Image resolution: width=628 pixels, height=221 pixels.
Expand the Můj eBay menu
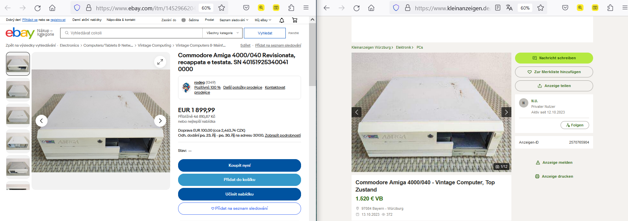click(263, 20)
